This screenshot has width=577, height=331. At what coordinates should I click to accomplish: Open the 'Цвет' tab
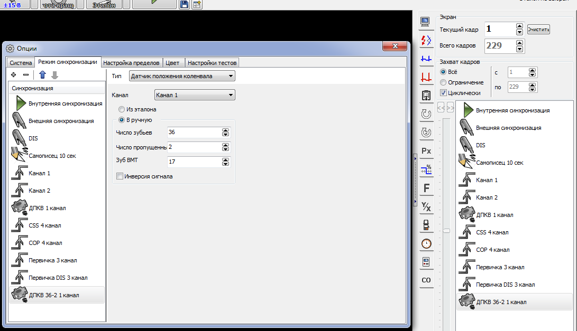click(x=172, y=63)
